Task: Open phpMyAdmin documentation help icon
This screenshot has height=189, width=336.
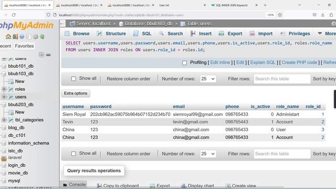Action: pos(22,37)
